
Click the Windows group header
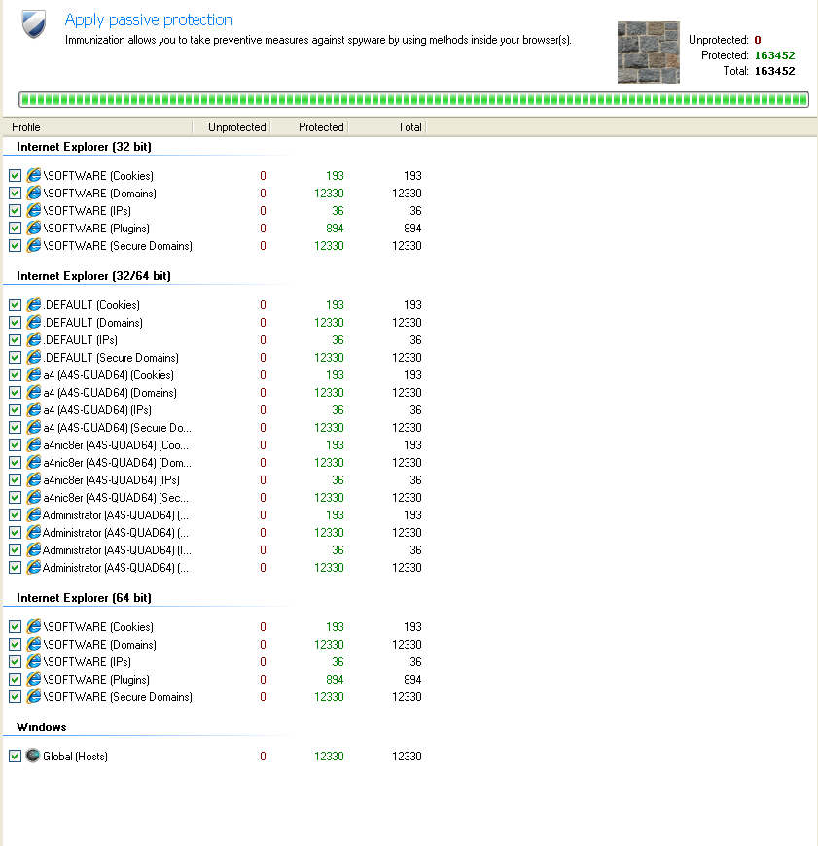[42, 727]
